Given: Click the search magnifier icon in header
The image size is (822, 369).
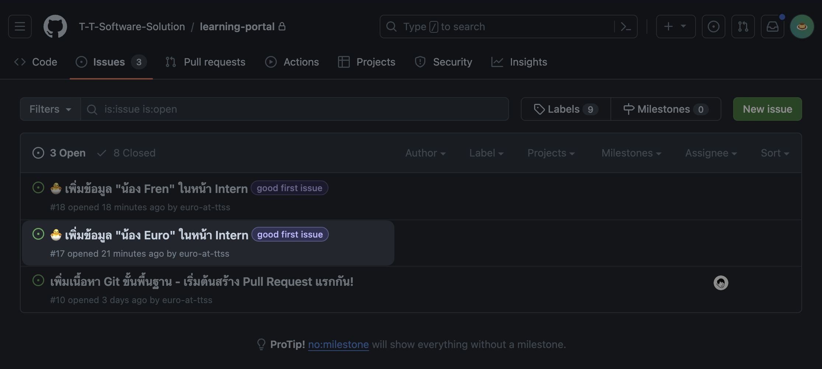Looking at the screenshot, I should tap(391, 27).
